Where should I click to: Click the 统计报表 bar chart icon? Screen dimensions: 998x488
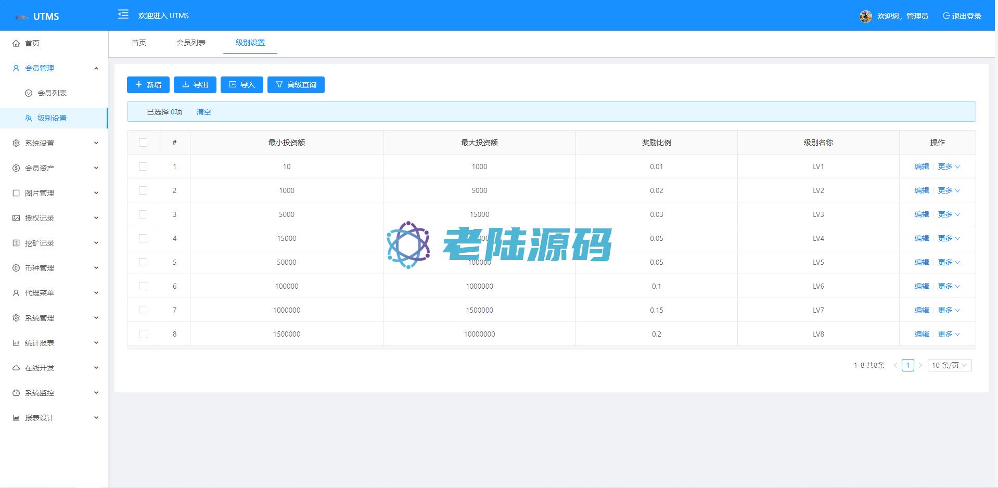pos(16,343)
